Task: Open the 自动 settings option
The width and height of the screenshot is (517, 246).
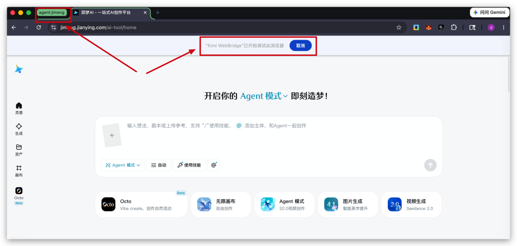Action: pos(159,165)
